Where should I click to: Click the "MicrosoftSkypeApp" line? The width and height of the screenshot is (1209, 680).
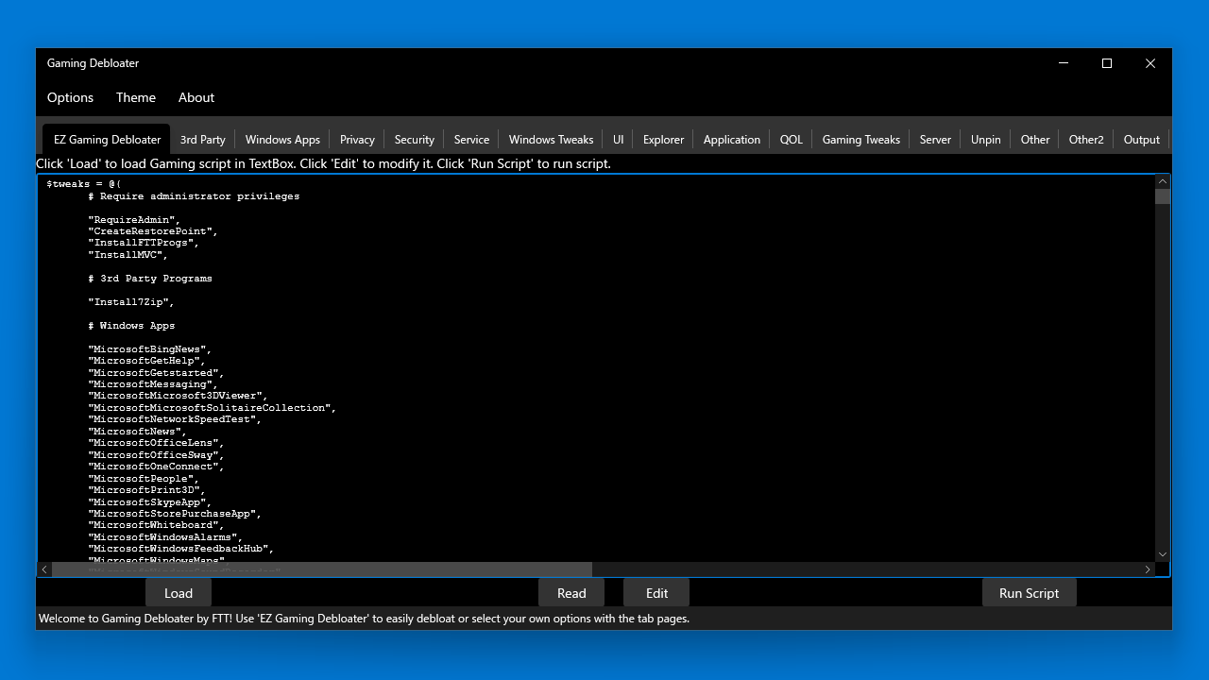149,502
